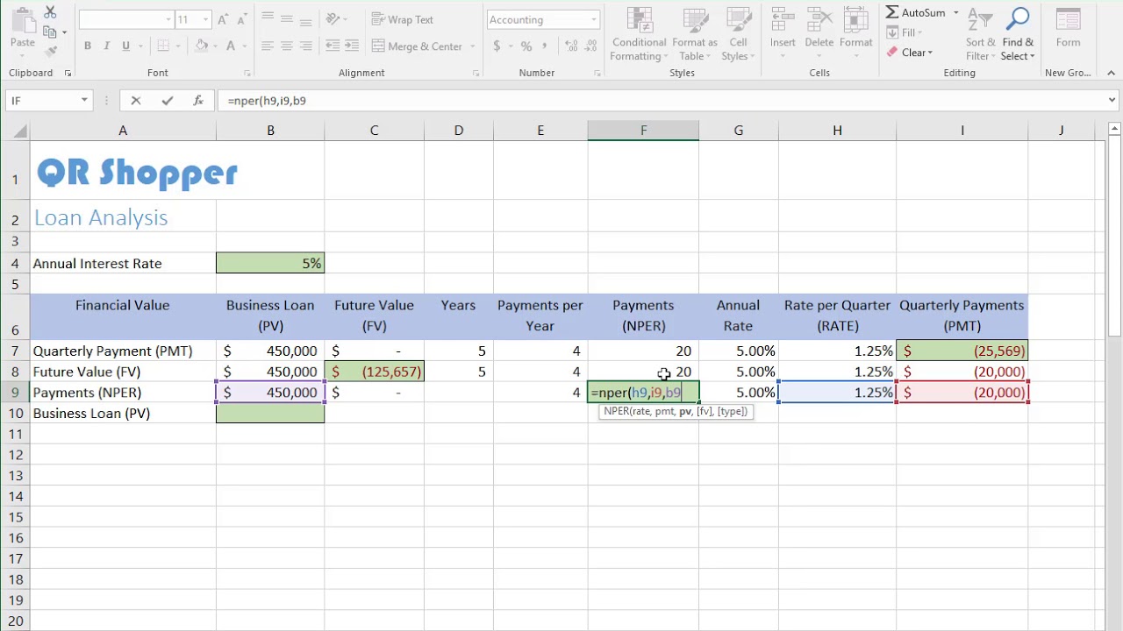Click Increase Decimal icon
Viewport: 1123px width, 631px height.
(572, 46)
